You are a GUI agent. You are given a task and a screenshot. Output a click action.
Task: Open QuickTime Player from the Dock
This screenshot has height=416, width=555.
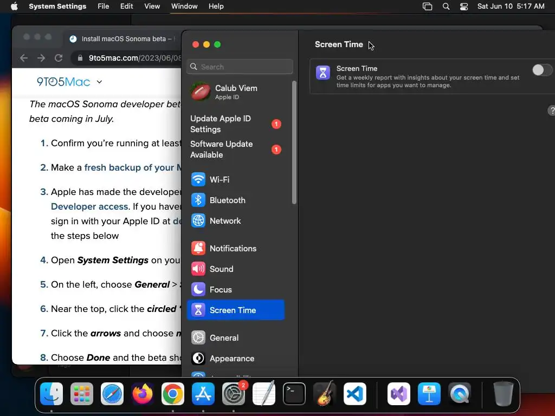click(x=460, y=394)
